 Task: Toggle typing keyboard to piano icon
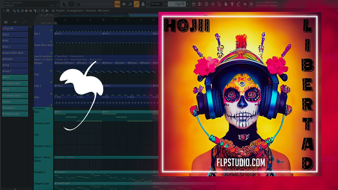coord(117,4)
